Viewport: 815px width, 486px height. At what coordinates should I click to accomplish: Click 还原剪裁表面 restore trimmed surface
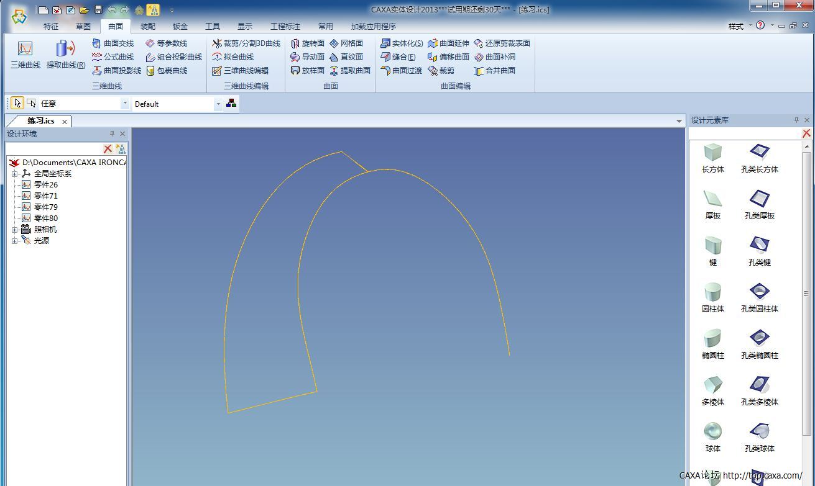502,43
